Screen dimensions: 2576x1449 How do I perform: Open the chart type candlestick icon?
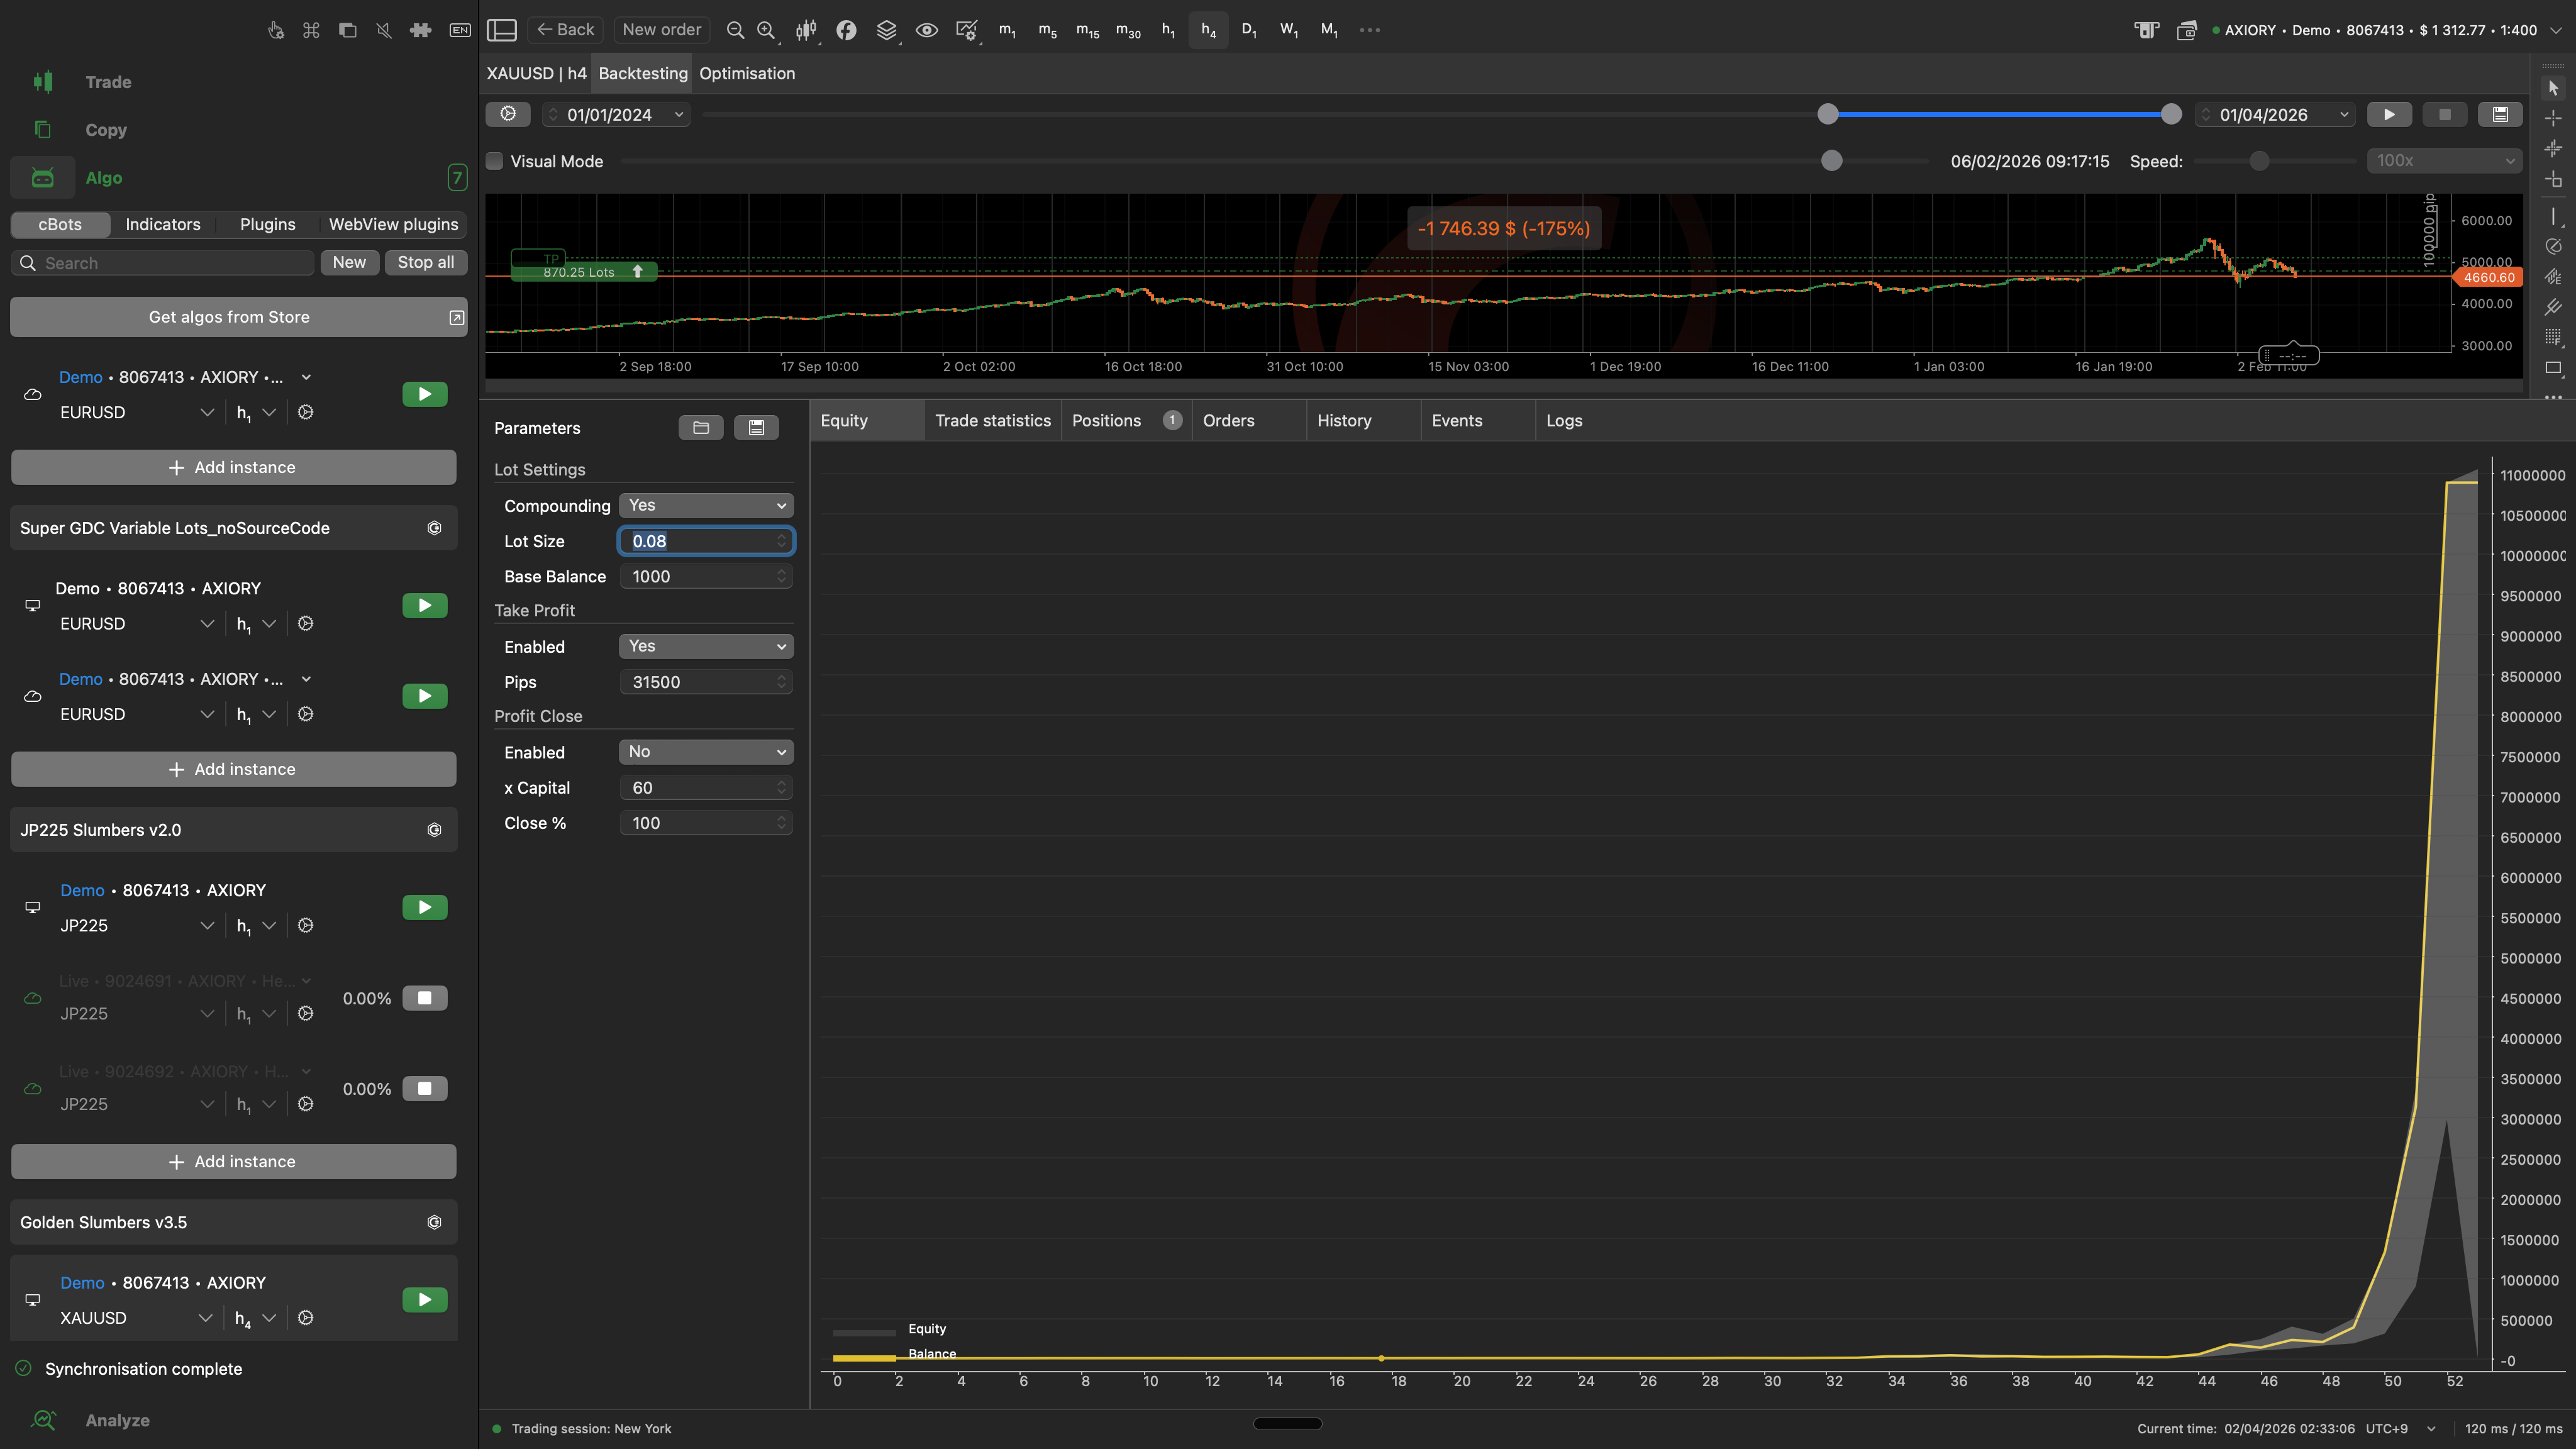click(805, 30)
